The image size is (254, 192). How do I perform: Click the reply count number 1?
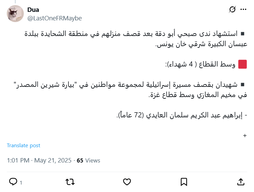[21, 183]
